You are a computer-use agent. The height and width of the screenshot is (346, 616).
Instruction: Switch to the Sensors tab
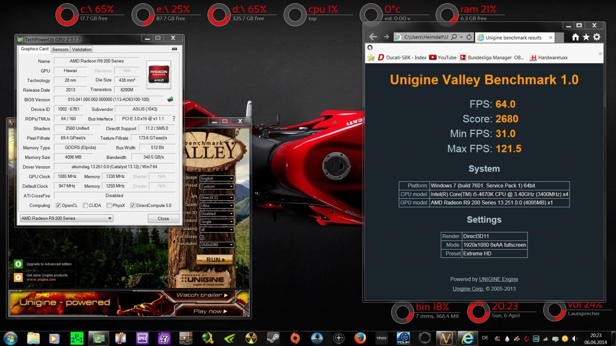tap(60, 49)
